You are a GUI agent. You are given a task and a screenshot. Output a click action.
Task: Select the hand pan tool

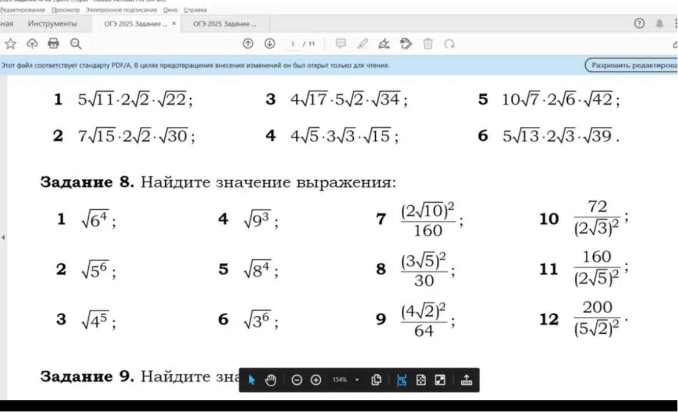click(x=271, y=380)
